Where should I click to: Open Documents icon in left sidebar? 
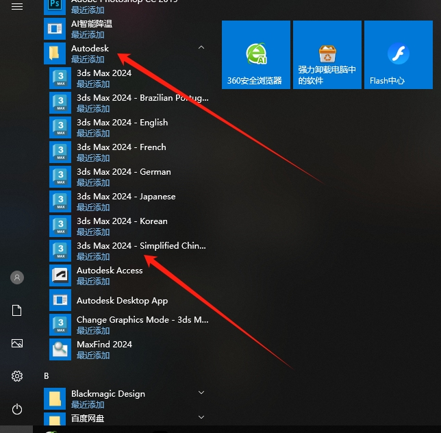[x=17, y=310]
